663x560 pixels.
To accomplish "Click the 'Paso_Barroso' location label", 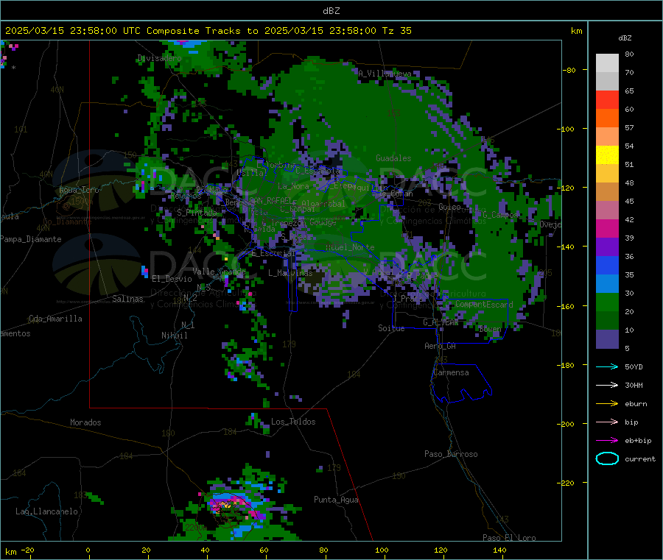I will (x=451, y=454).
